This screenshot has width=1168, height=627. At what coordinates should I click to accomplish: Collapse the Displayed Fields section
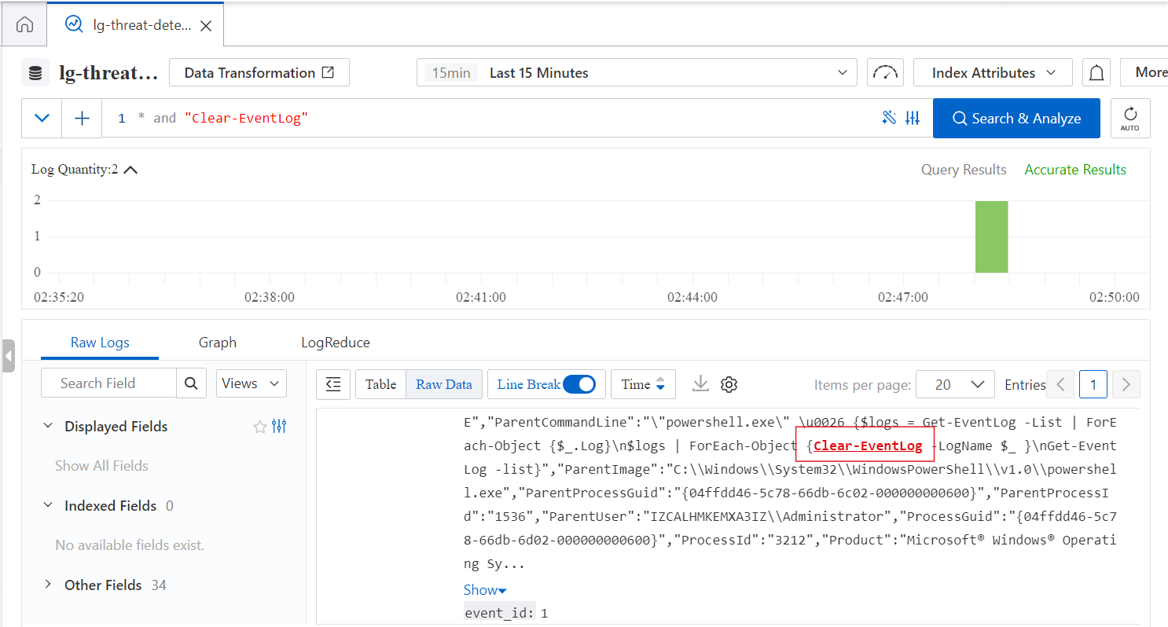coord(48,426)
